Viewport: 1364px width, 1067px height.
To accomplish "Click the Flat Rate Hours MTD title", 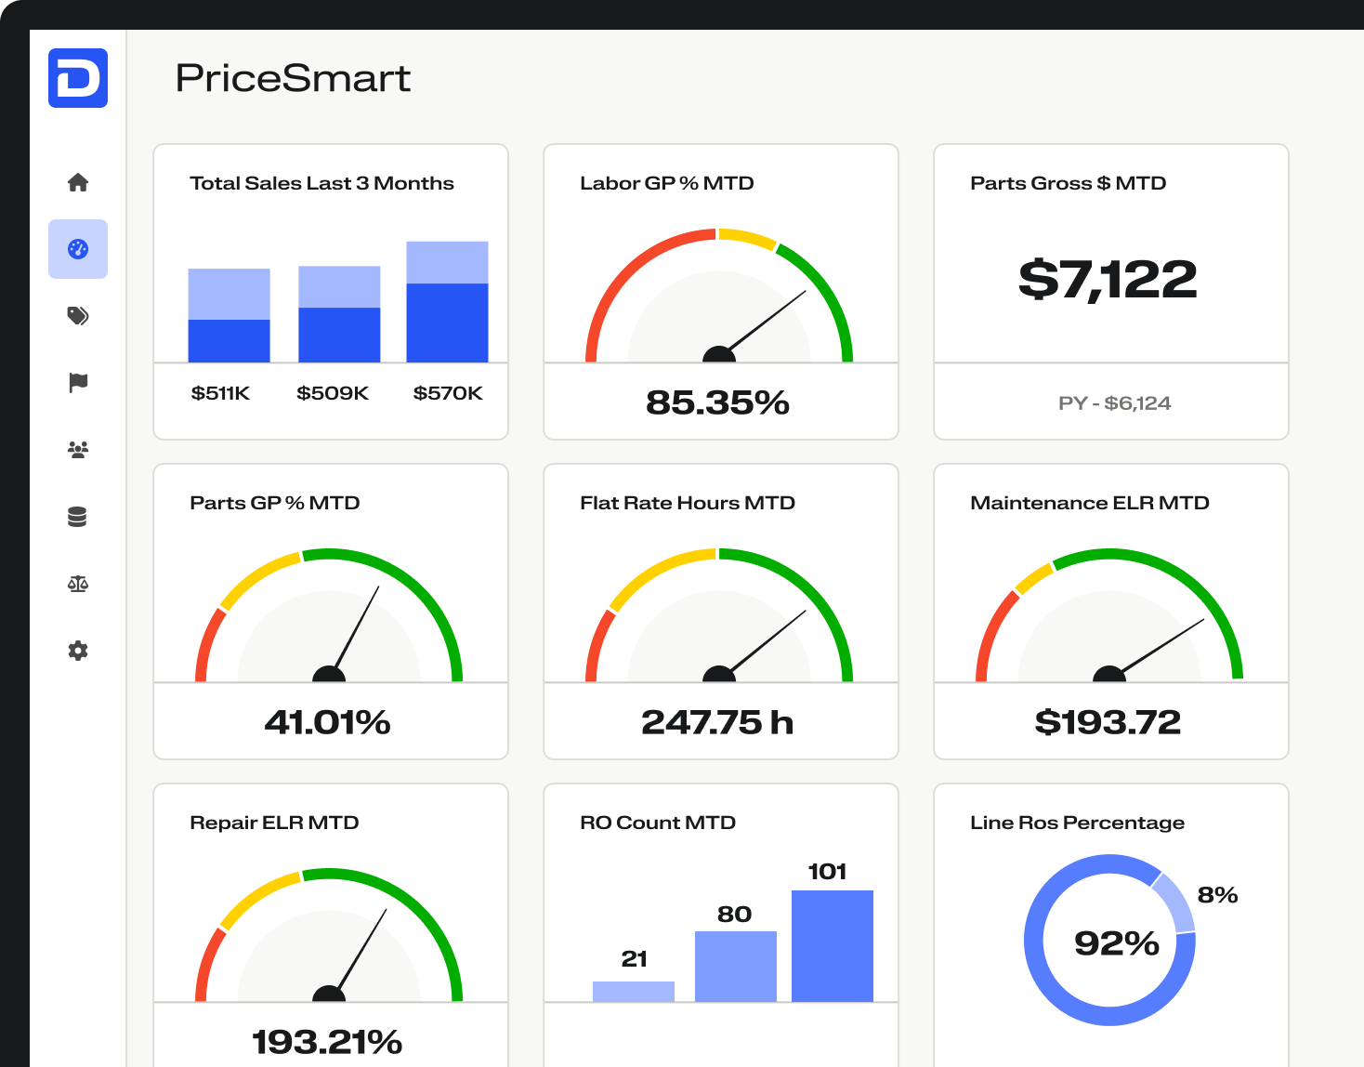I will tap(688, 503).
